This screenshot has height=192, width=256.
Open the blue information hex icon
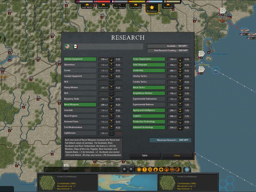tap(187, 170)
